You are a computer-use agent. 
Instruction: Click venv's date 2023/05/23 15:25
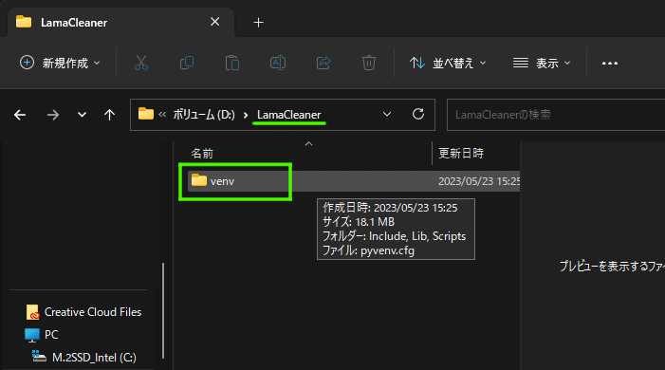479,181
